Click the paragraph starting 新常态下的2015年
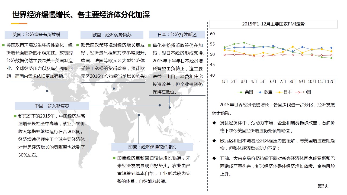Screen dimensions: 347x195 pos(53,136)
